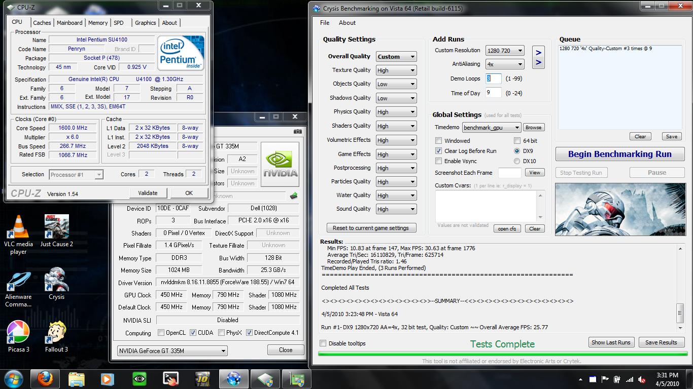Toggle the Windowed checkbox
Viewport: 693px width, 389px height.
(x=439, y=141)
